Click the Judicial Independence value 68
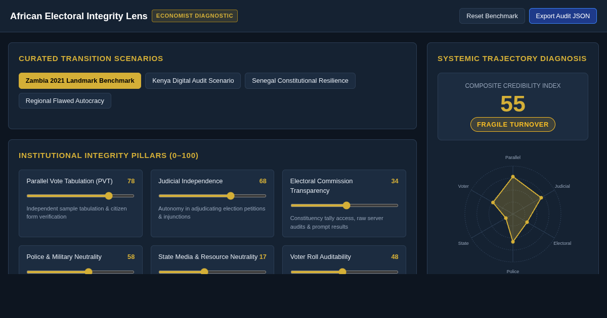Screen dimensions: 607x318 pyautogui.click(x=263, y=181)
